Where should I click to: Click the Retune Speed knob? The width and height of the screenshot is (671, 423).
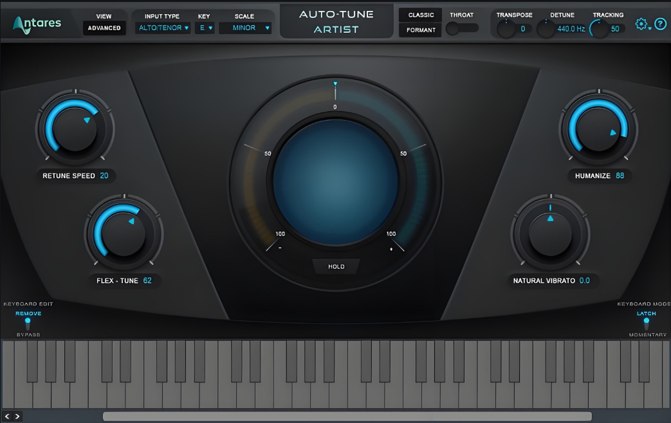(75, 129)
